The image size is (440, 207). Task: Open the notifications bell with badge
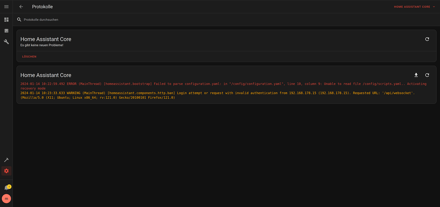(6, 187)
